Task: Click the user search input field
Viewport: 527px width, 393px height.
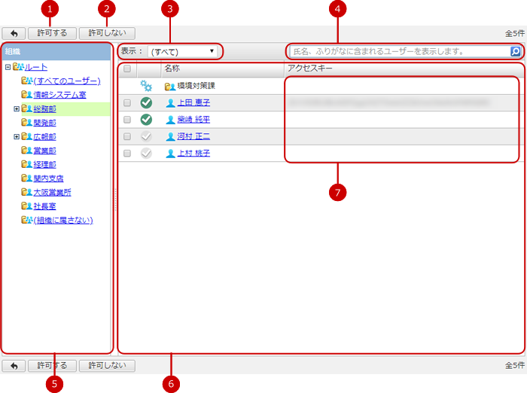Action: click(x=399, y=52)
